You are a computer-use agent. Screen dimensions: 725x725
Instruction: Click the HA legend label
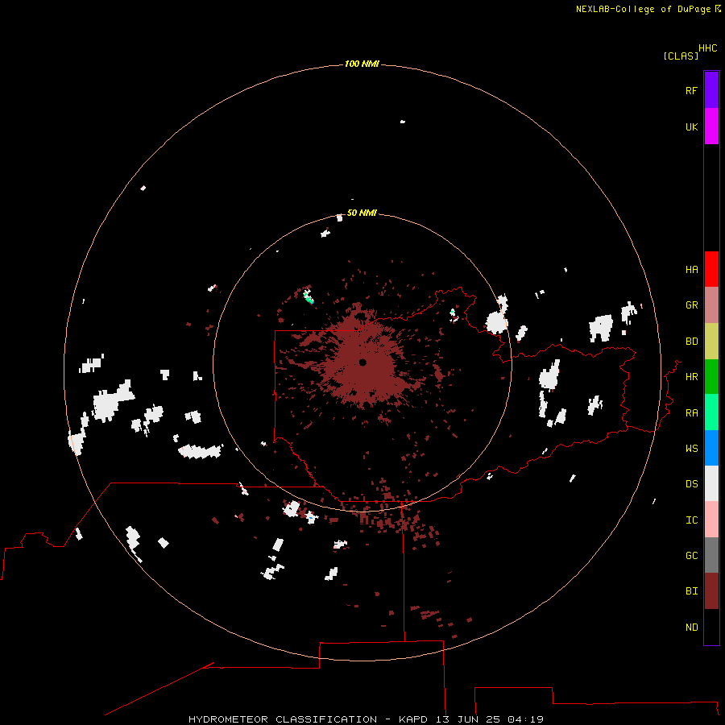tap(692, 270)
